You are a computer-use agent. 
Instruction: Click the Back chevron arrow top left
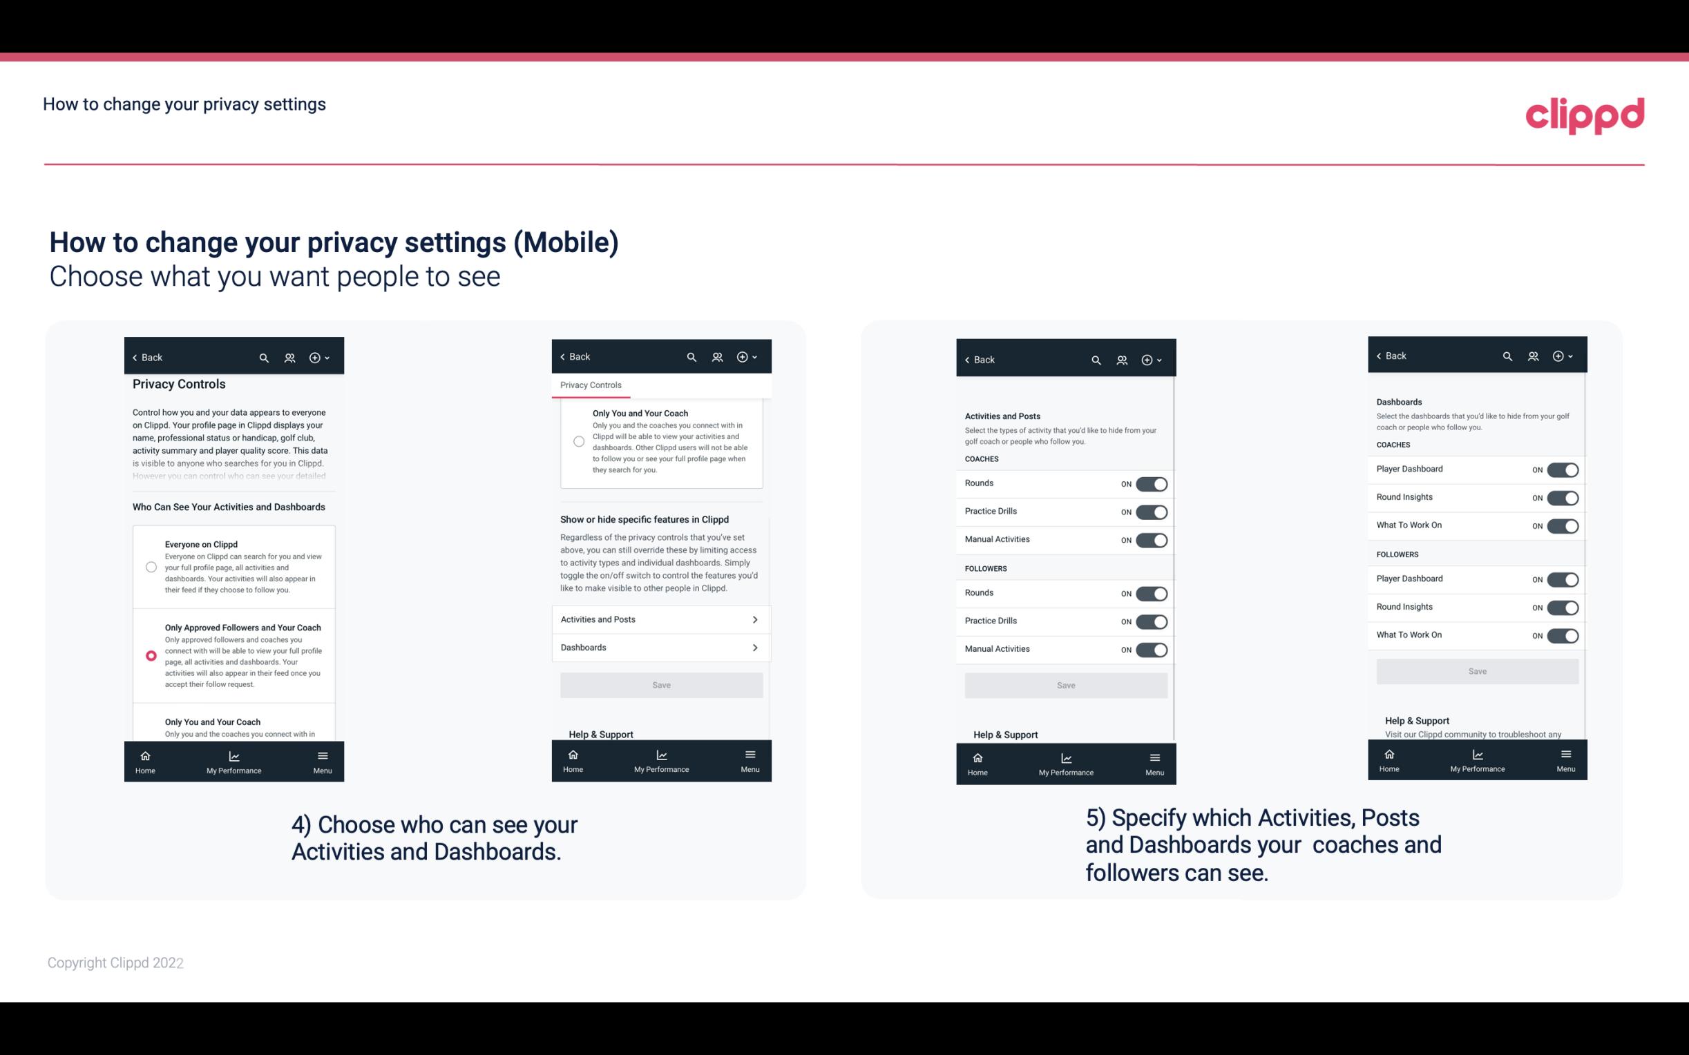(134, 356)
